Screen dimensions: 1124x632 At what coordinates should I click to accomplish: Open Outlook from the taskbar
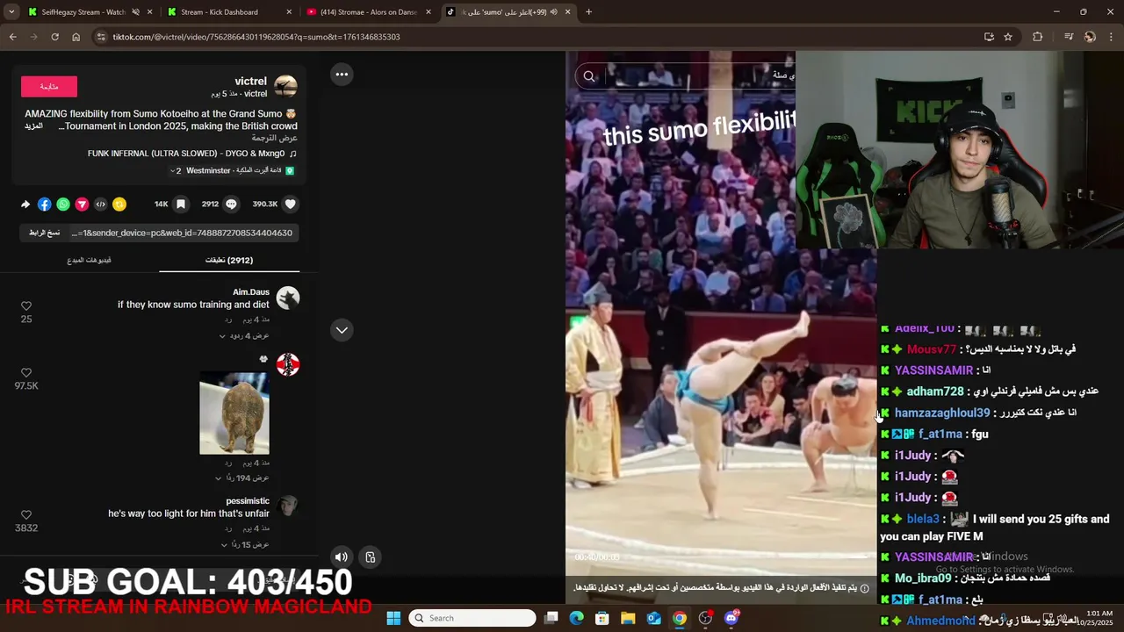(654, 618)
